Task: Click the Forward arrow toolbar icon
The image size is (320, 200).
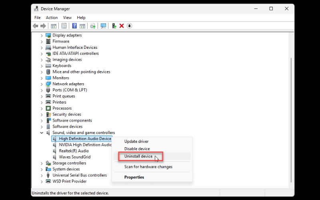Action: pos(43,26)
